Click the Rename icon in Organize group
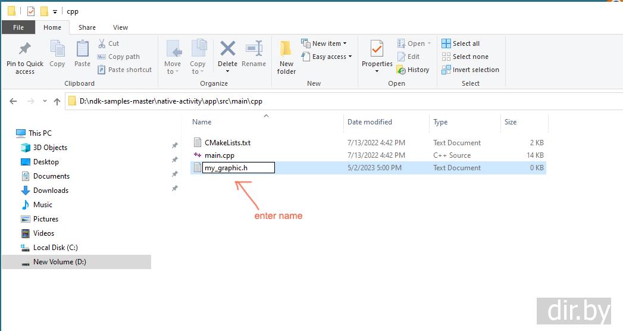 253,49
